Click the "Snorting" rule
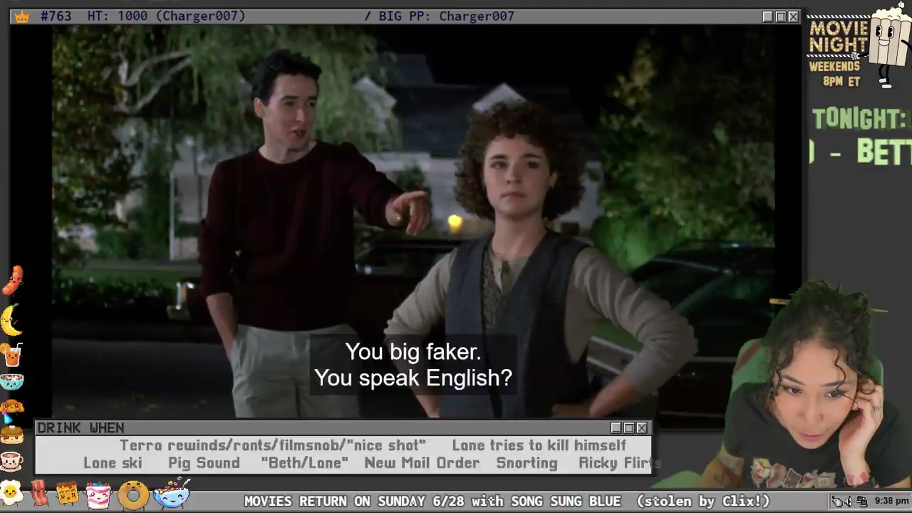 coord(527,463)
